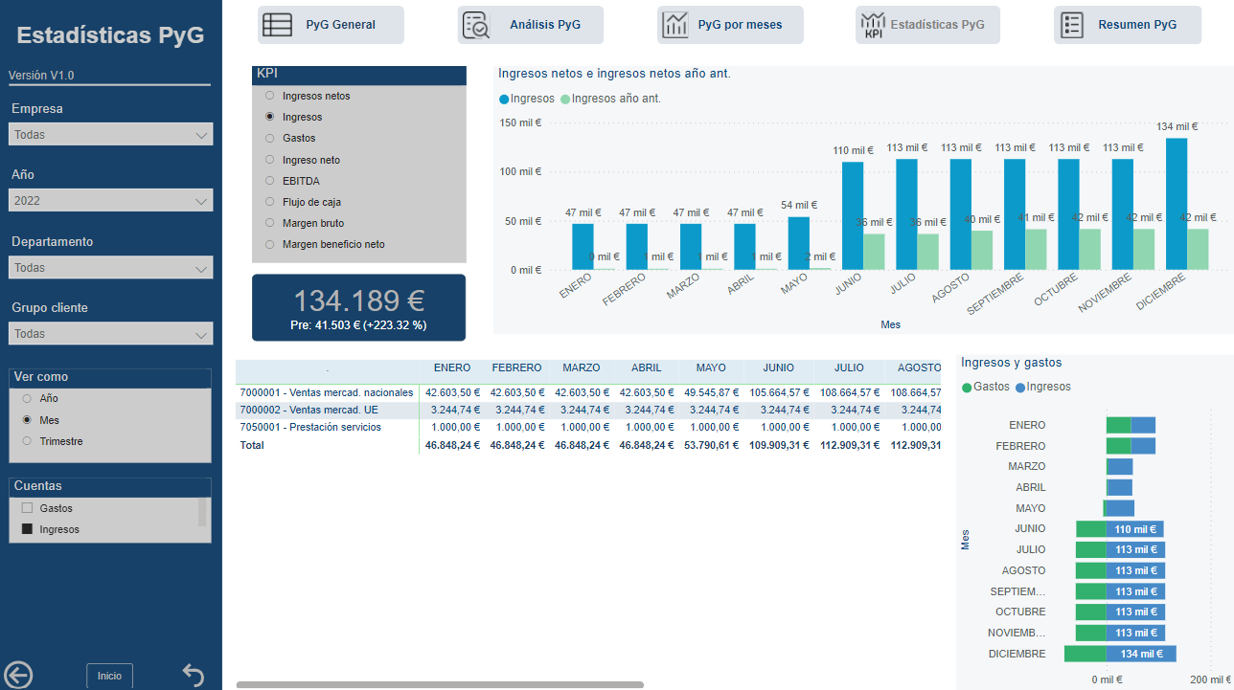Click the 49.545,87 € MAYO cell

(x=711, y=392)
